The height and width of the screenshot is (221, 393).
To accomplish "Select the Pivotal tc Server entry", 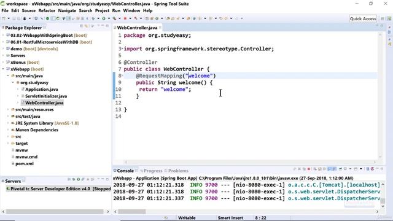I will point(58,188).
